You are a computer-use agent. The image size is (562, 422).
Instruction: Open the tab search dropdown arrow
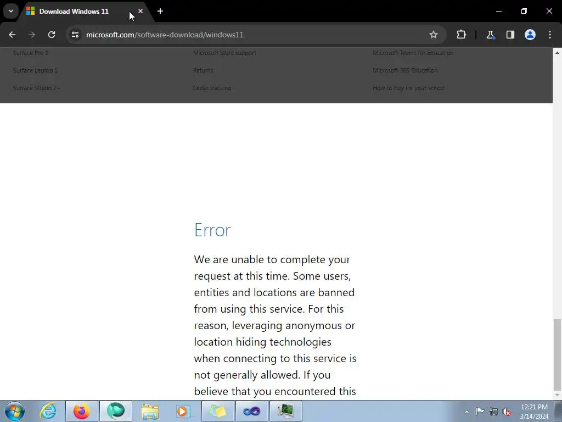pyautogui.click(x=11, y=11)
